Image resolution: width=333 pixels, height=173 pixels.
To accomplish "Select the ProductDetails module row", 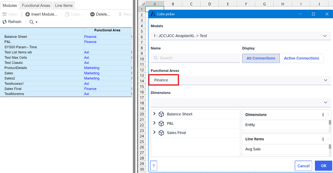I will point(66,68).
